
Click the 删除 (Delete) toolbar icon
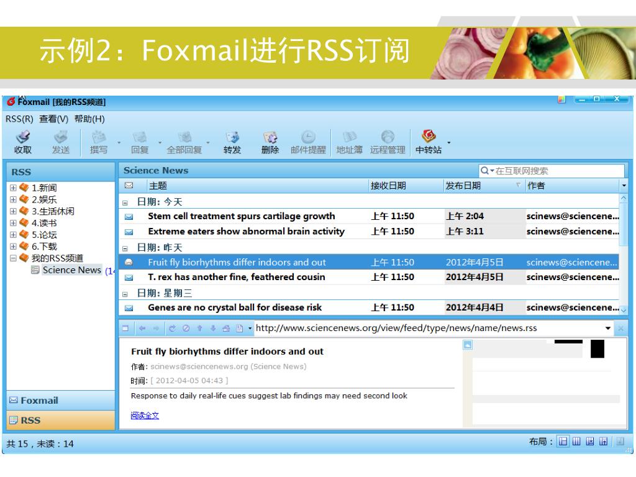click(270, 137)
